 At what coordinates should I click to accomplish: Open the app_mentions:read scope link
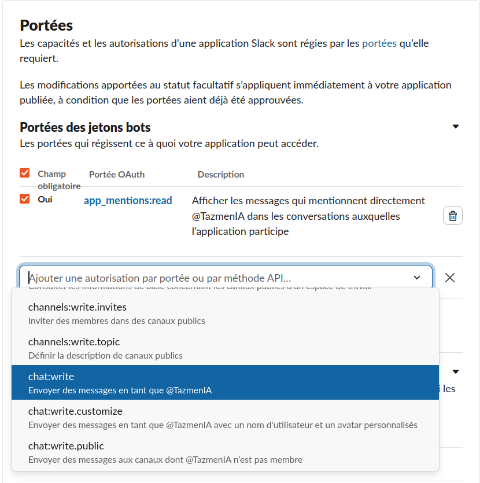pyautogui.click(x=128, y=201)
